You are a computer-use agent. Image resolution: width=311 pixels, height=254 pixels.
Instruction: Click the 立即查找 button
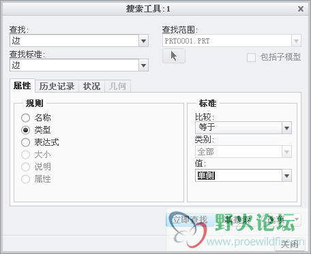190,220
